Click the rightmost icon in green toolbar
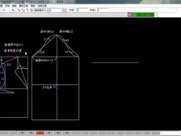 [x=152, y=15]
